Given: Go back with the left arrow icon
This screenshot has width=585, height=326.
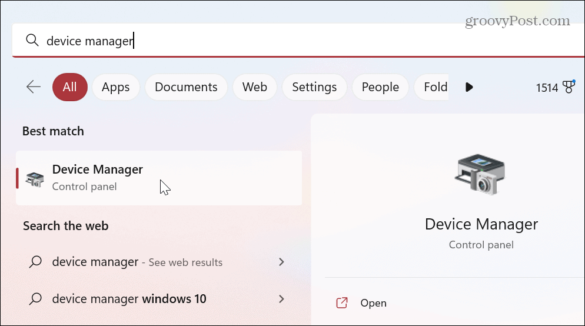Looking at the screenshot, I should [33, 87].
